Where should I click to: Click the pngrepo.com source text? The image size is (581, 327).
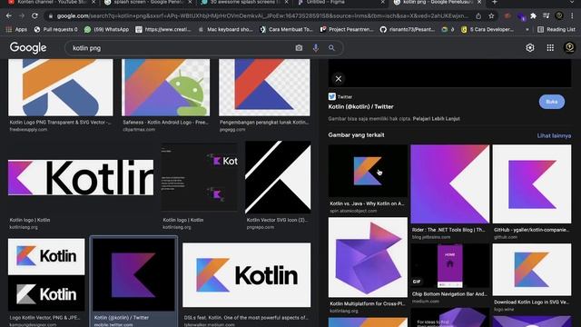(x=261, y=227)
